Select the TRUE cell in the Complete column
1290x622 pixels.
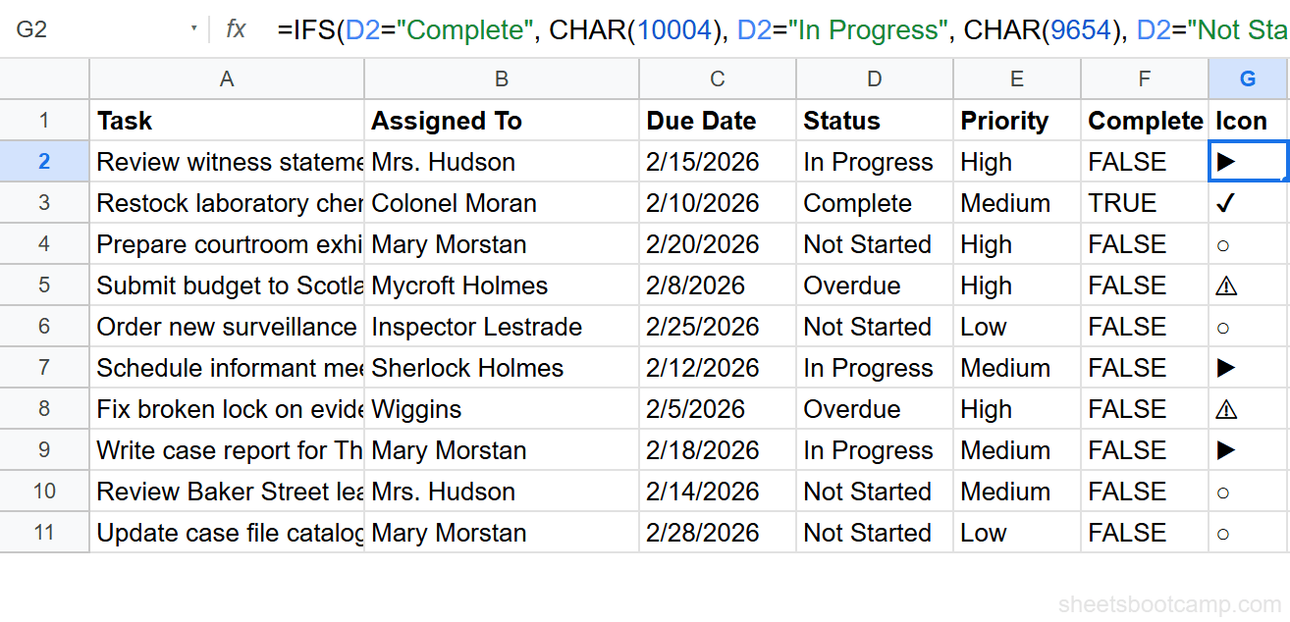pos(1144,202)
